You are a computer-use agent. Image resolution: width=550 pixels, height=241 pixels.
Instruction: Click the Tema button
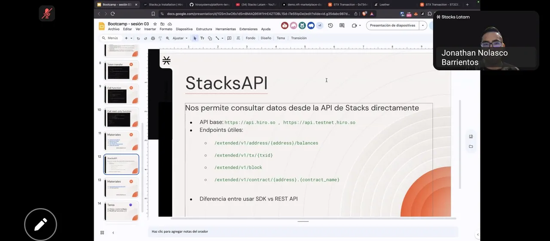pos(281,38)
